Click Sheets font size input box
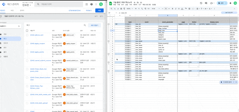239x112 pixels. (166, 9)
